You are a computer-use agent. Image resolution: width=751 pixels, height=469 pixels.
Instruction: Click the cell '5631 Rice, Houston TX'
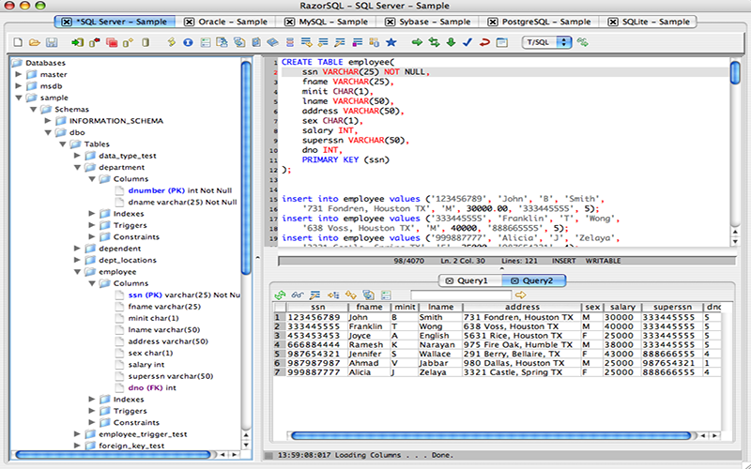(522, 336)
